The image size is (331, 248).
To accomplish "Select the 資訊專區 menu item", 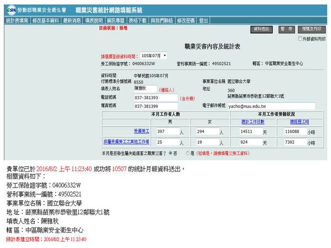I will pyautogui.click(x=116, y=20).
